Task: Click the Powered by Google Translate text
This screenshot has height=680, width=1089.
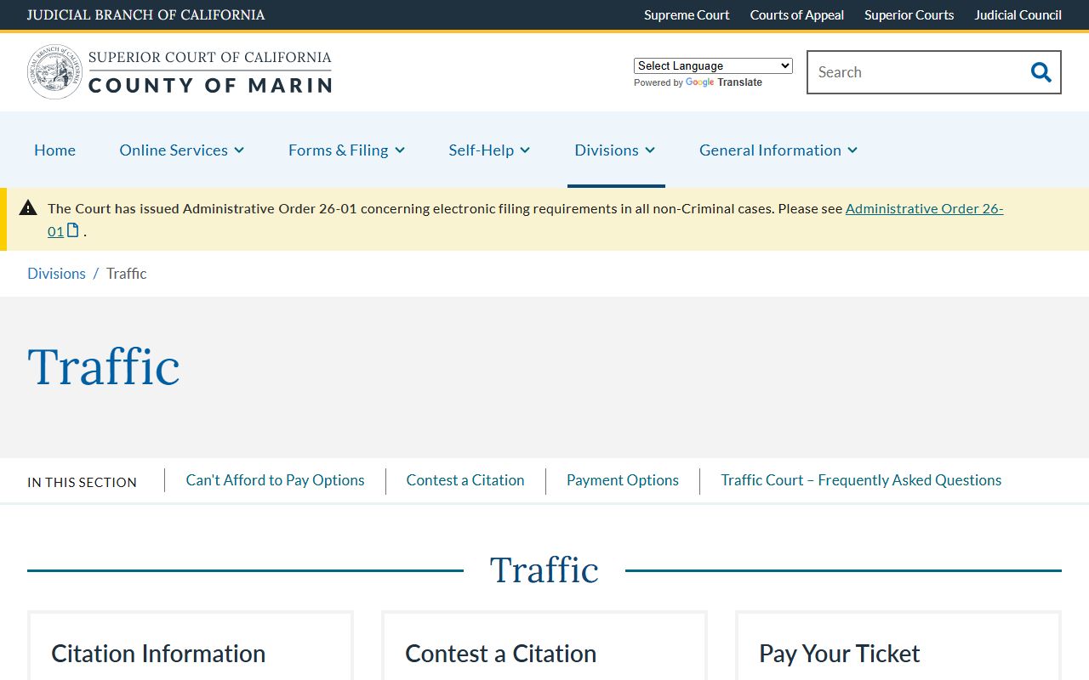Action: pyautogui.click(x=698, y=82)
